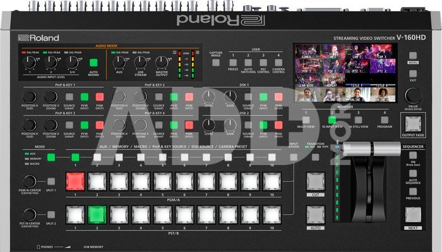Viewport: 442px width, 252px height.
Task: Toggle PinP & KEY 1 PVW button
Action: point(85,97)
